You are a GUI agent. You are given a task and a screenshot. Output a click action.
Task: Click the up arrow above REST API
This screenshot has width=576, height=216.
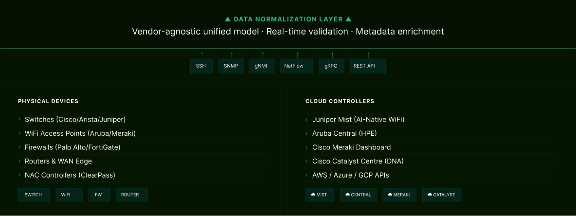point(368,54)
